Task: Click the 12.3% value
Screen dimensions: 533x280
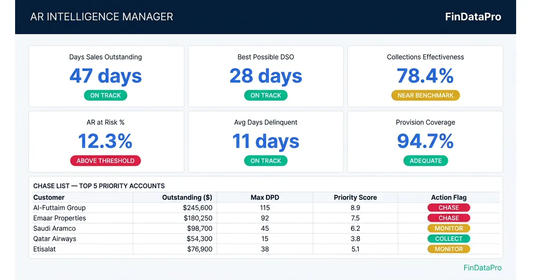Action: (105, 141)
